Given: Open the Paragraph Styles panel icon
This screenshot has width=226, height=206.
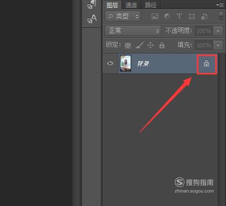Looking at the screenshot, I should pos(92,5).
